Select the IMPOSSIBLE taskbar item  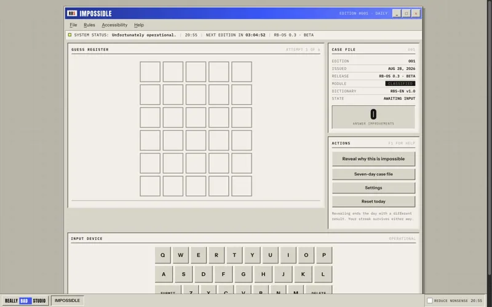click(x=68, y=300)
